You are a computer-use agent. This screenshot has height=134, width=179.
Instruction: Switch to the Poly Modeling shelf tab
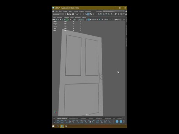point(73,118)
